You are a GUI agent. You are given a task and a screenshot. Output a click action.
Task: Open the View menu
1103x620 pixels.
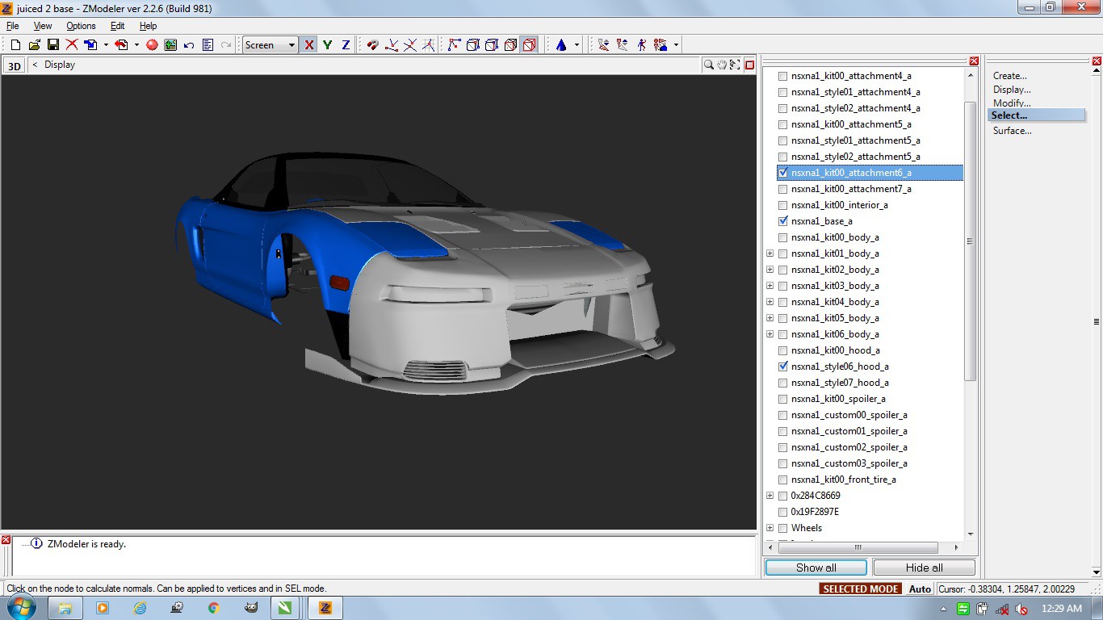(43, 26)
